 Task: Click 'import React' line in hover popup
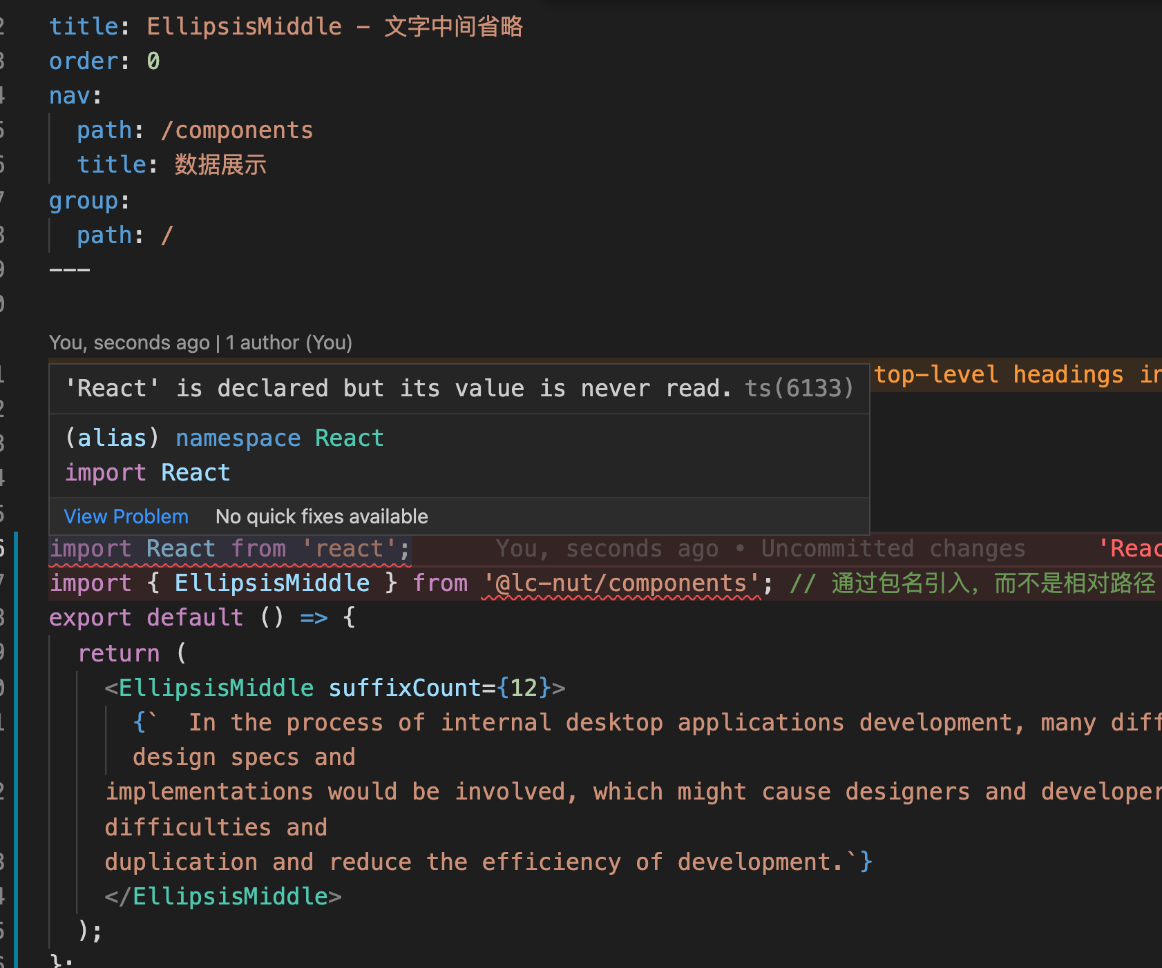(147, 472)
